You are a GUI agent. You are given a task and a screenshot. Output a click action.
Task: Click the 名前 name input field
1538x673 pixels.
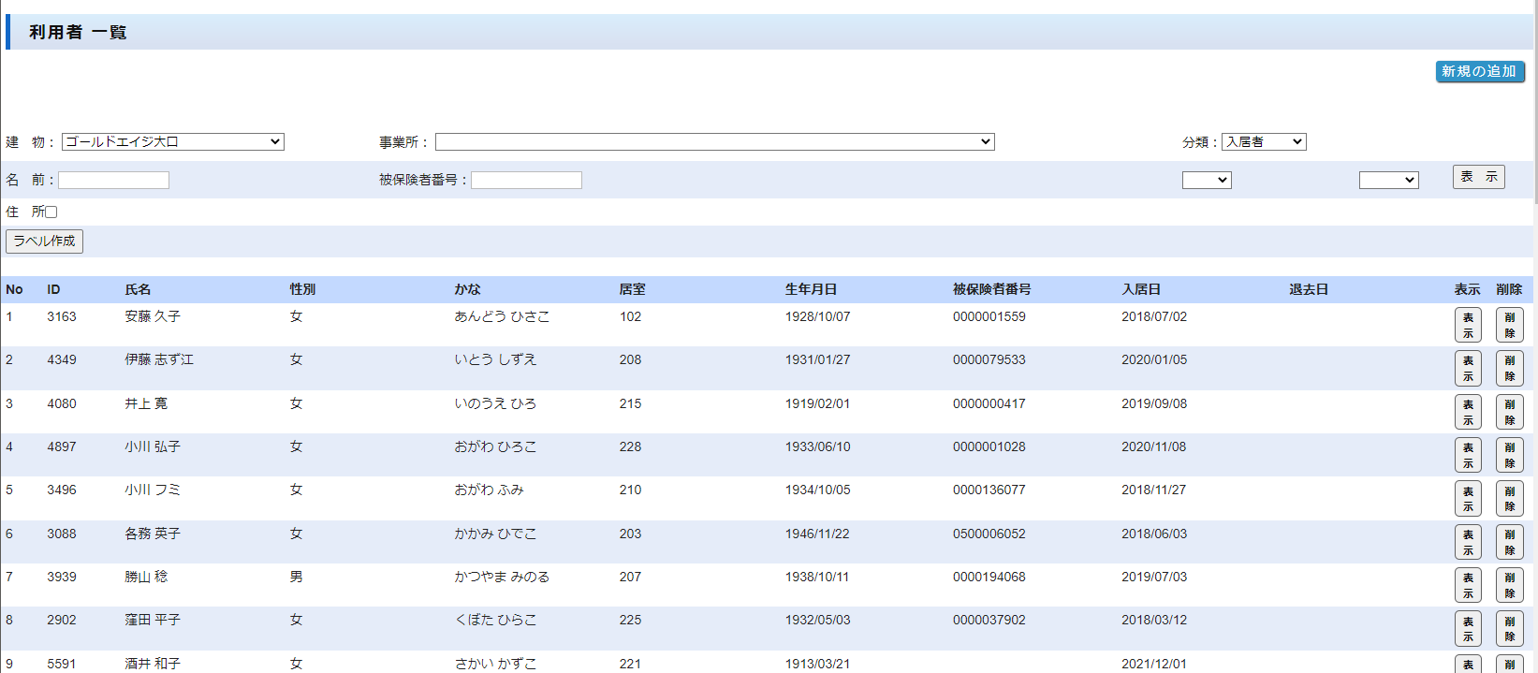point(113,181)
